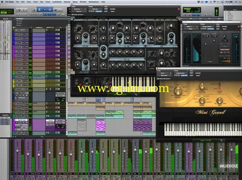Open the Groups list options menu

[10, 115]
